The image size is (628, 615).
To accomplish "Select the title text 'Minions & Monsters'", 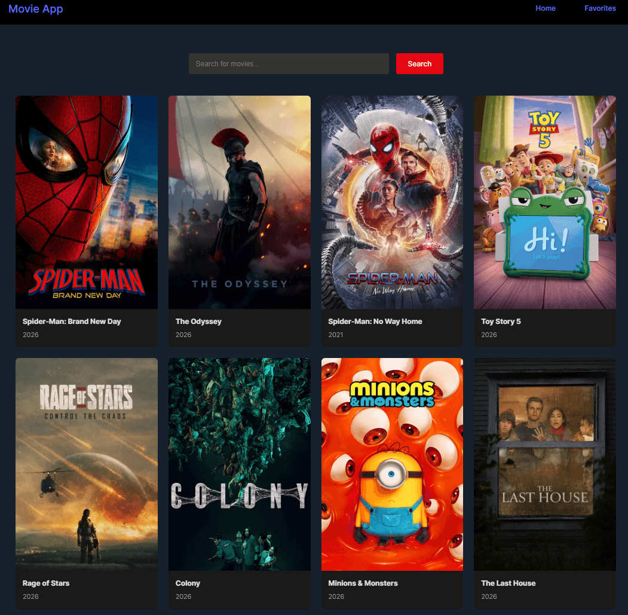I will (x=363, y=583).
